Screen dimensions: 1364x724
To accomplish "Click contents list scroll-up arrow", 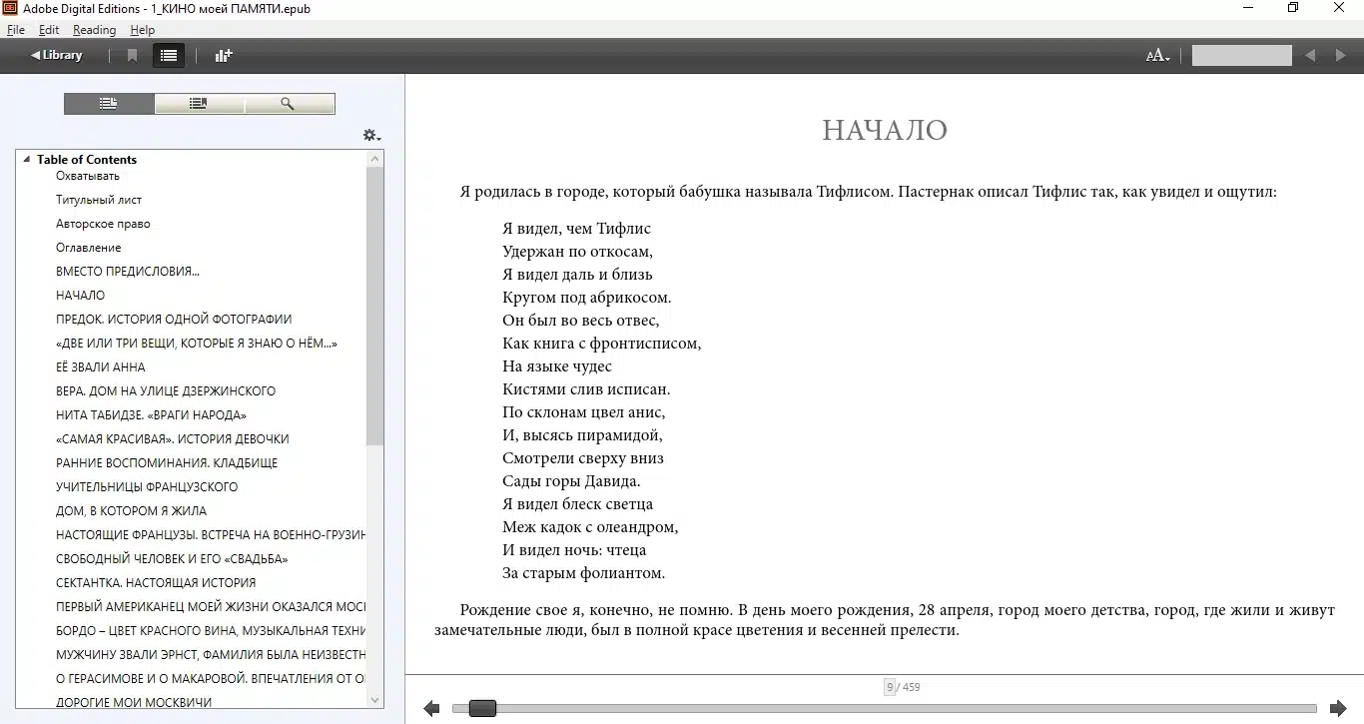I will pyautogui.click(x=375, y=159).
